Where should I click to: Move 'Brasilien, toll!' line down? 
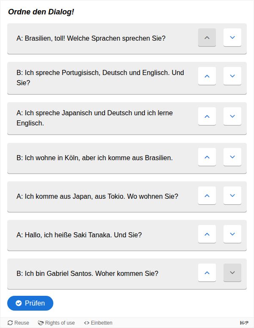click(x=232, y=38)
